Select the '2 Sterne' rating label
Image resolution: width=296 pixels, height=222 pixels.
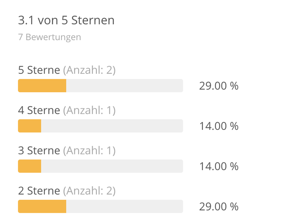tap(39, 191)
